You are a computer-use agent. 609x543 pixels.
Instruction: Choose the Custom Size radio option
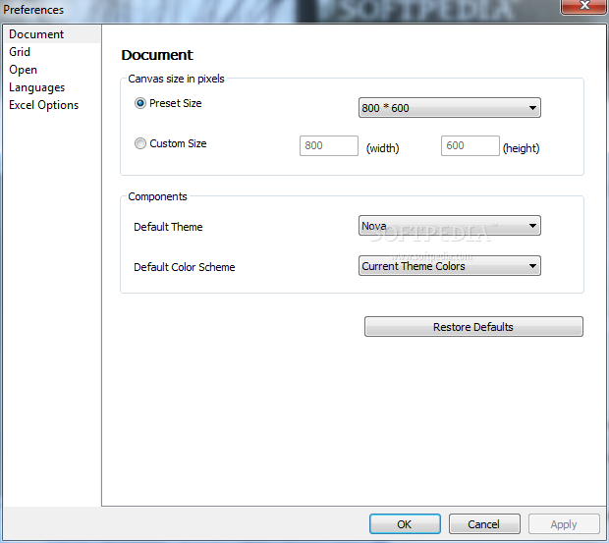[x=140, y=143]
